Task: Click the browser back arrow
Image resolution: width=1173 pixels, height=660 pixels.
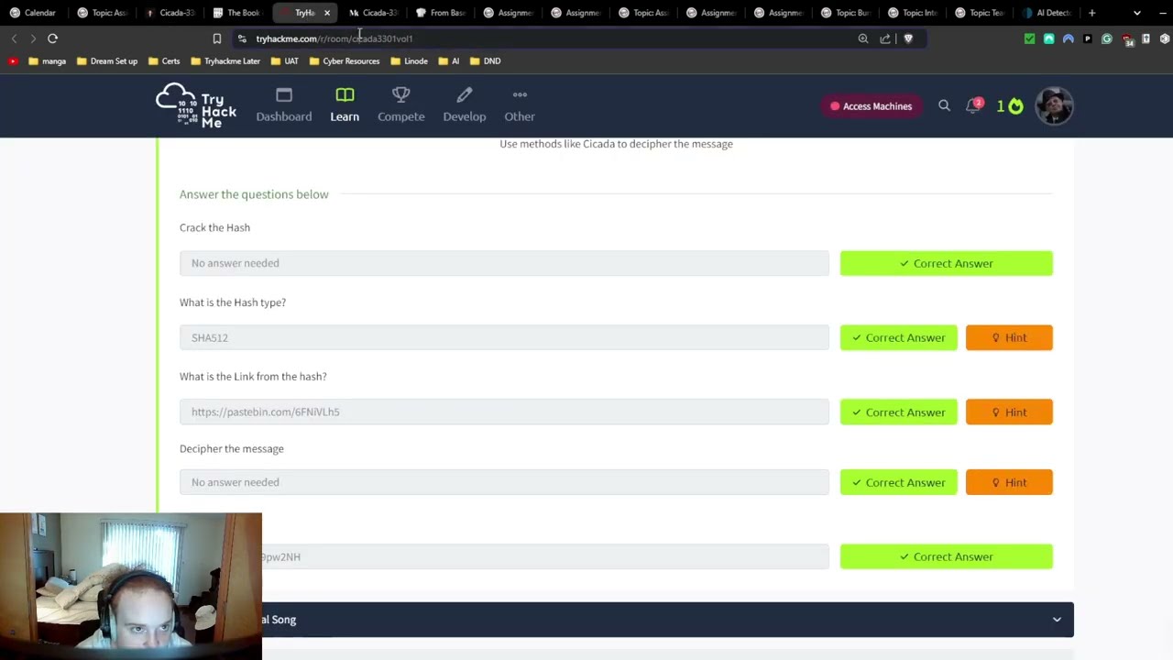Action: point(14,38)
